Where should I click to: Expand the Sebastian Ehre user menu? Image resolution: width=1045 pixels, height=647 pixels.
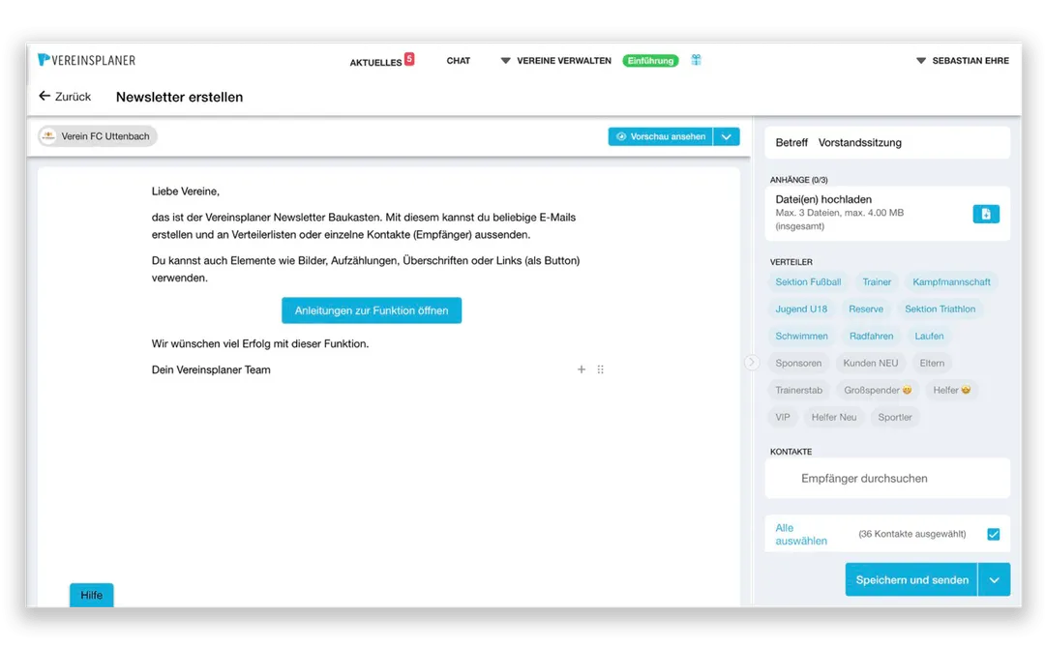963,61
